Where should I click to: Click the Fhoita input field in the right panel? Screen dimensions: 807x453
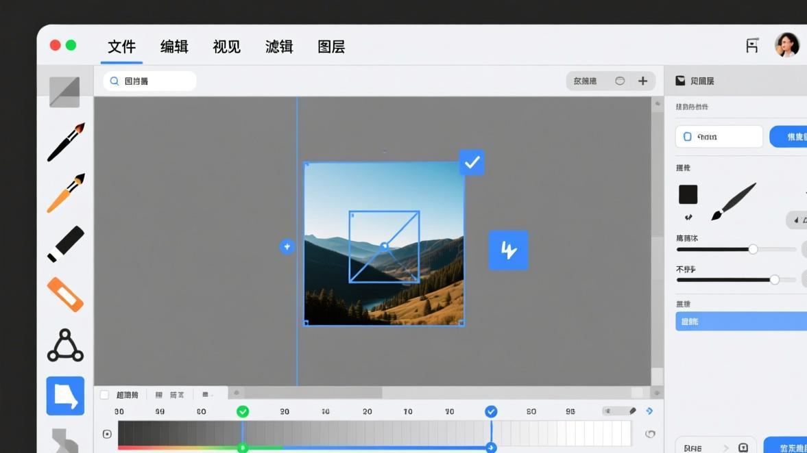pyautogui.click(x=719, y=137)
